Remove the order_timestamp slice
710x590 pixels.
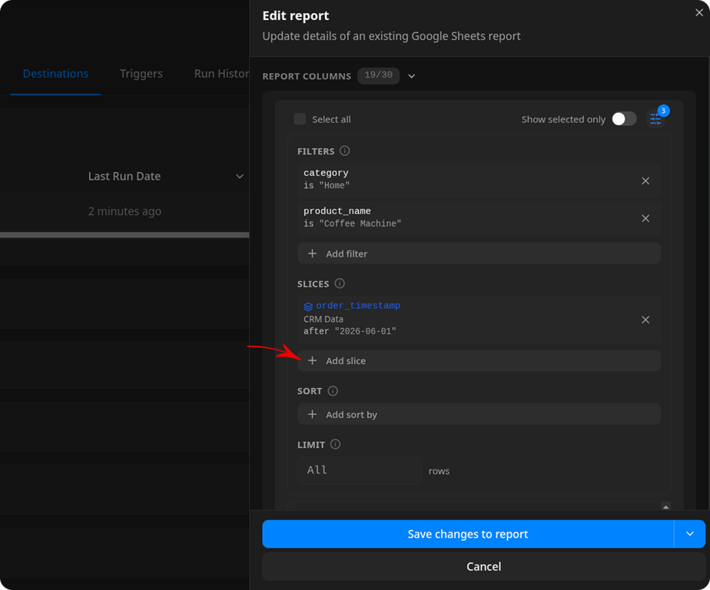645,320
